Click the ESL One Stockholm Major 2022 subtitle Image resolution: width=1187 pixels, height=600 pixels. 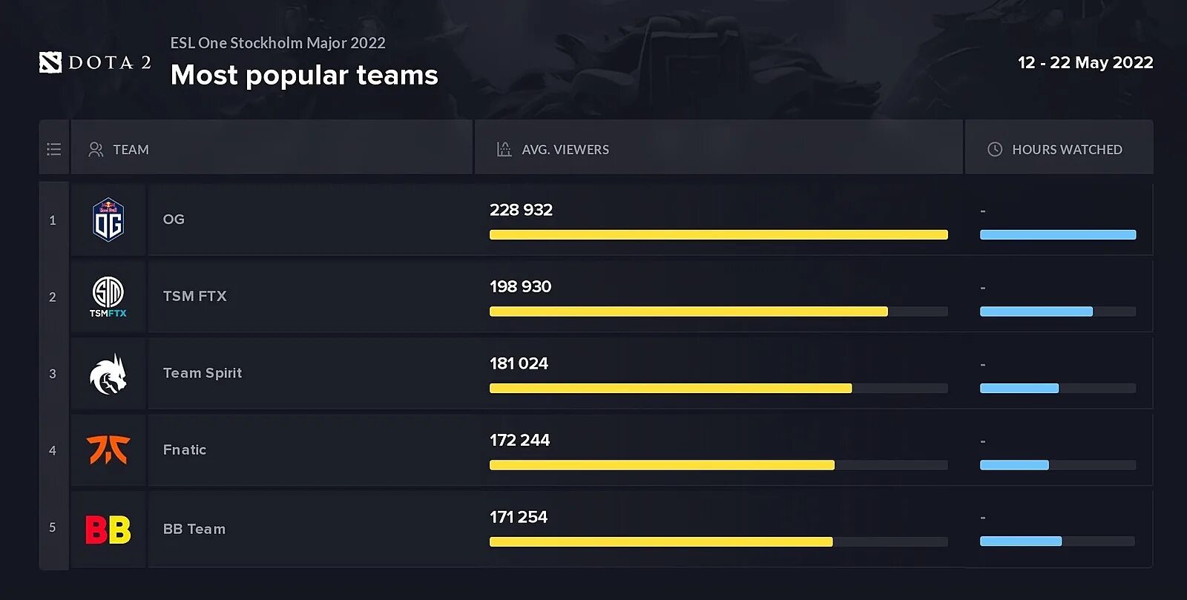(278, 43)
